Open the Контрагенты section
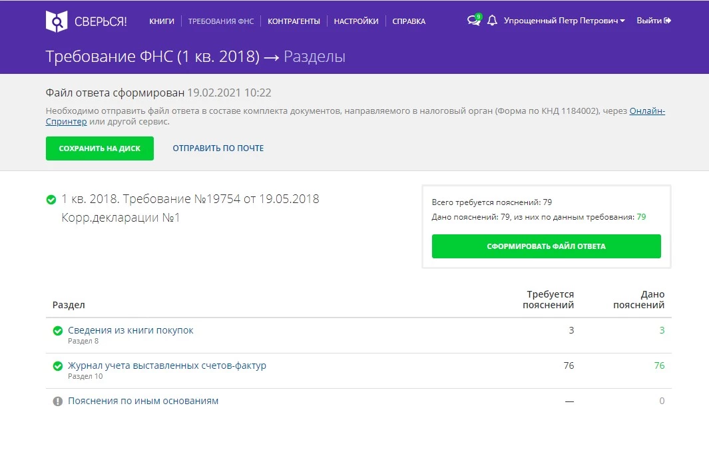 (x=294, y=21)
